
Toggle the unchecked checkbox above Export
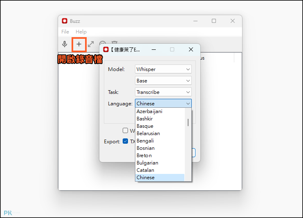pyautogui.click(x=125, y=130)
